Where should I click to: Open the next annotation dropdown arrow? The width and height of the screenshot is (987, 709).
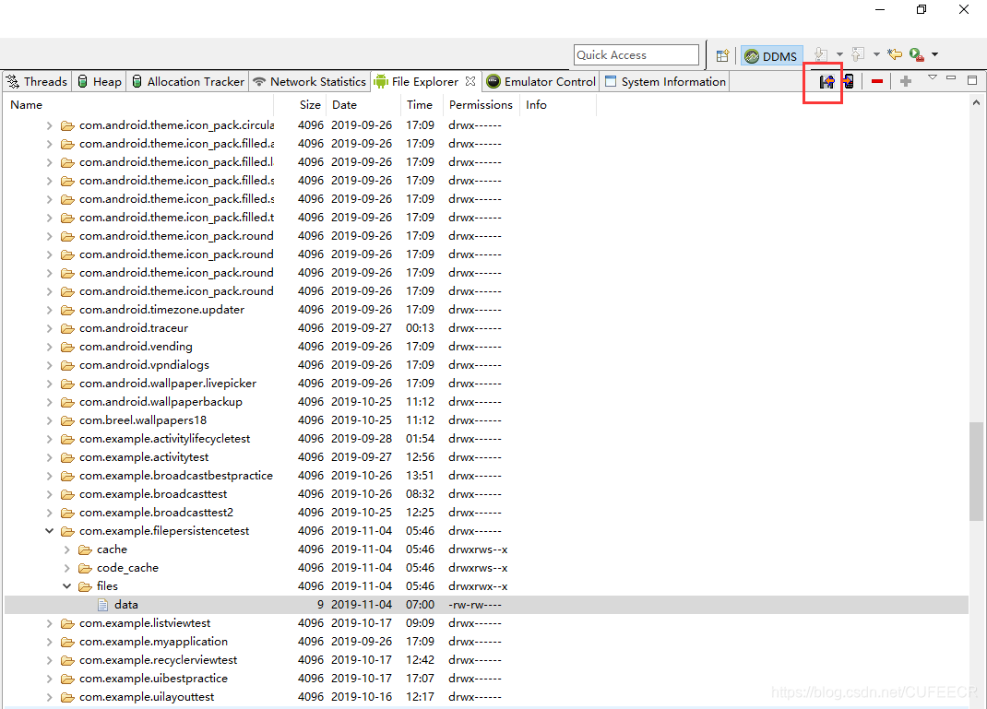(x=839, y=54)
